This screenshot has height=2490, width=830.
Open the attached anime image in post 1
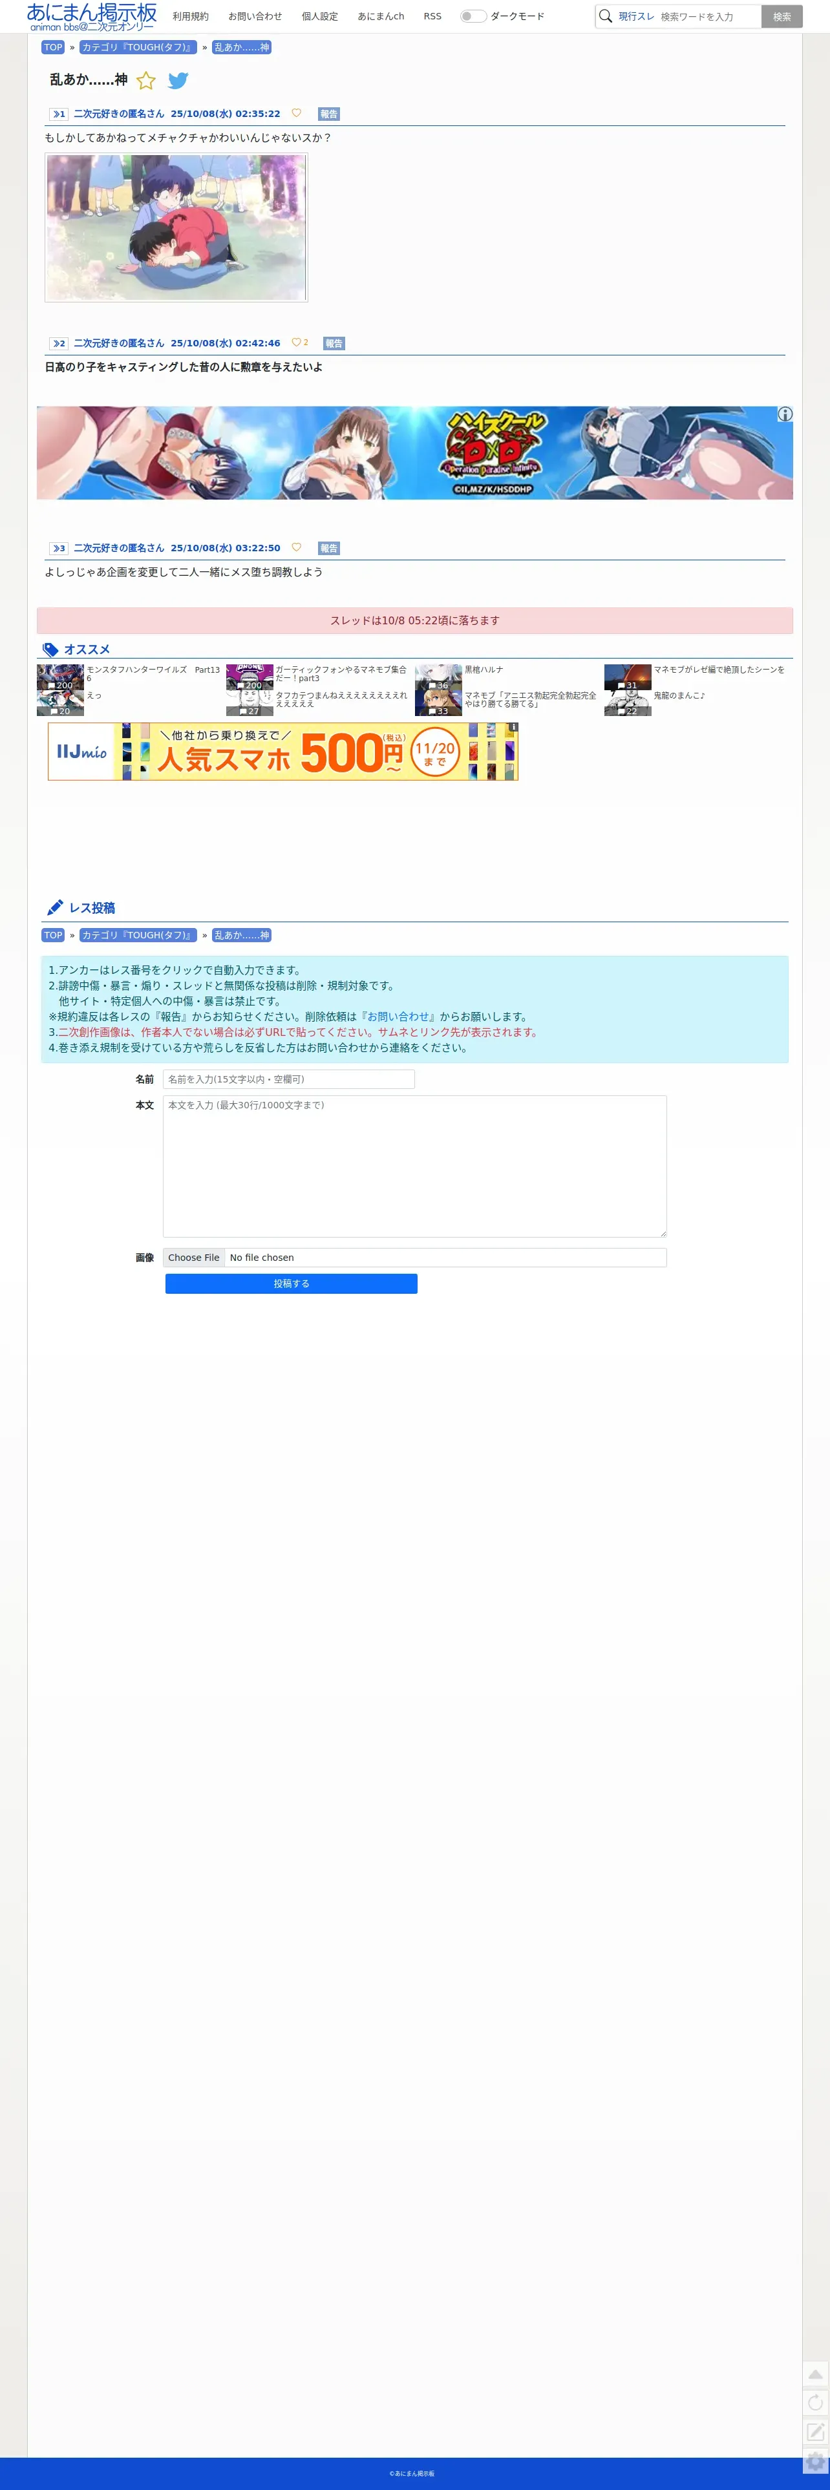pyautogui.click(x=176, y=227)
